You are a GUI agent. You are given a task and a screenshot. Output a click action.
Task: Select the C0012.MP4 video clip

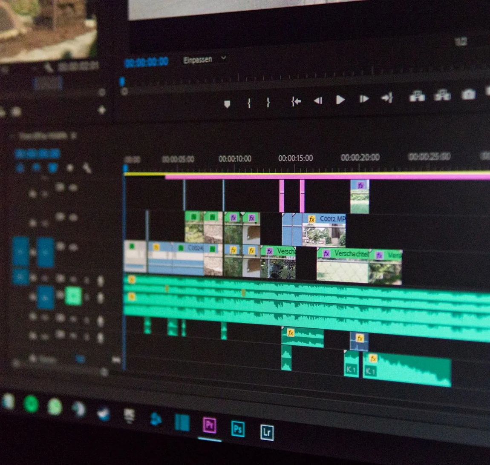tap(324, 230)
